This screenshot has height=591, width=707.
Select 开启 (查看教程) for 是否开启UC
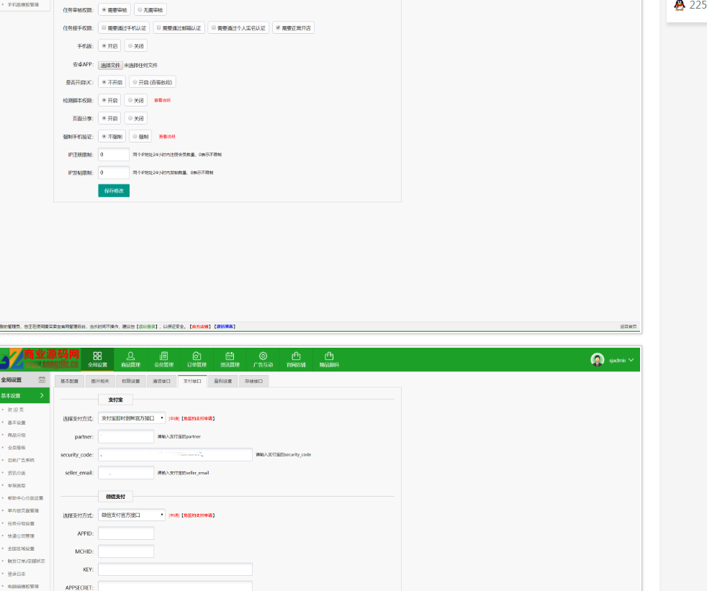(x=135, y=82)
